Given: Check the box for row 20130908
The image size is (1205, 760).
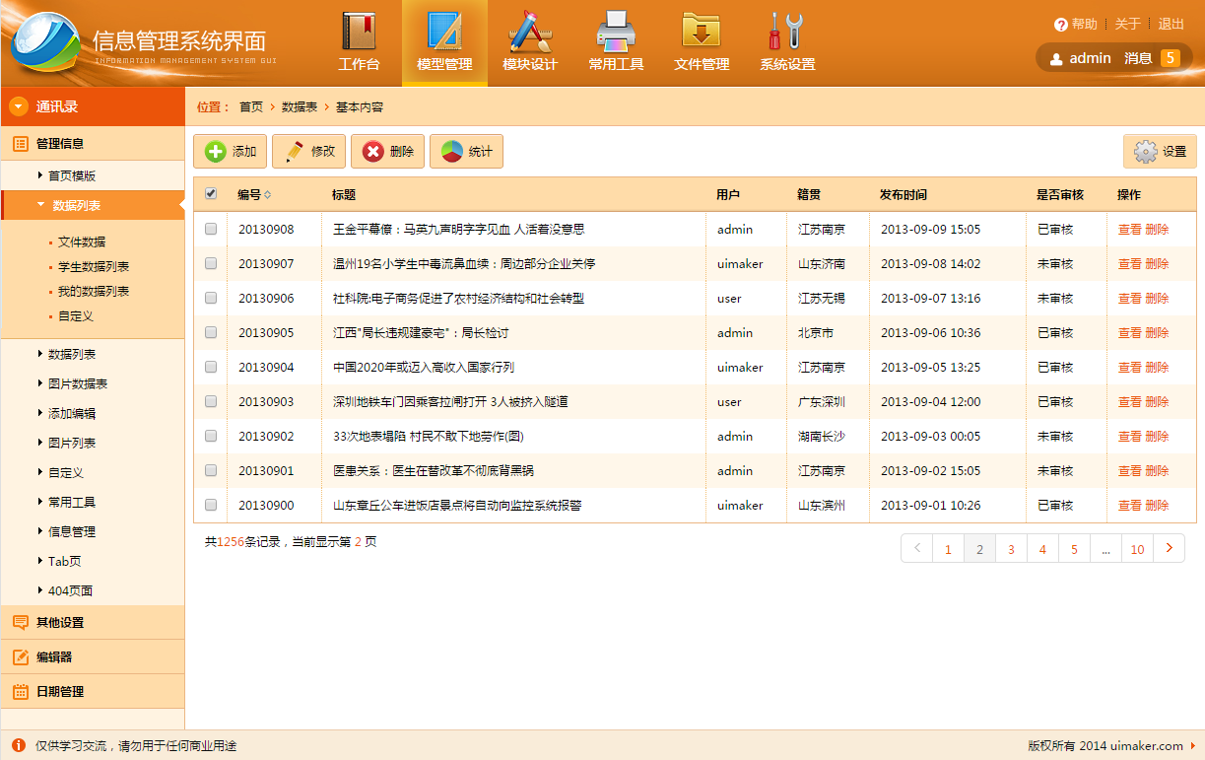Looking at the screenshot, I should [x=211, y=229].
